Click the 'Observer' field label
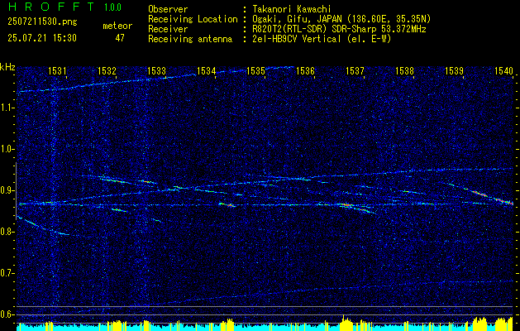The width and height of the screenshot is (520, 331). pos(168,9)
